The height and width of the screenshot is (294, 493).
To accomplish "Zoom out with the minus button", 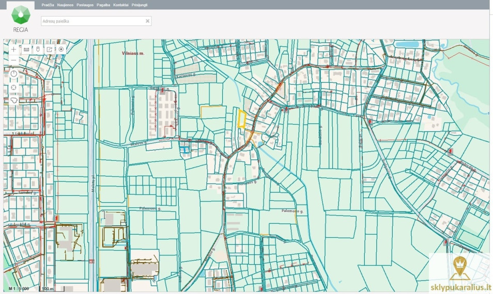I will [x=13, y=60].
